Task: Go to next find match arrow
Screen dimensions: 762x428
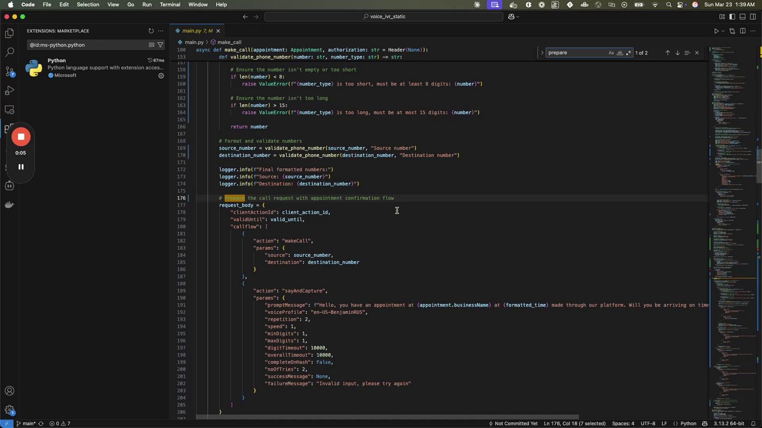Action: (x=677, y=53)
